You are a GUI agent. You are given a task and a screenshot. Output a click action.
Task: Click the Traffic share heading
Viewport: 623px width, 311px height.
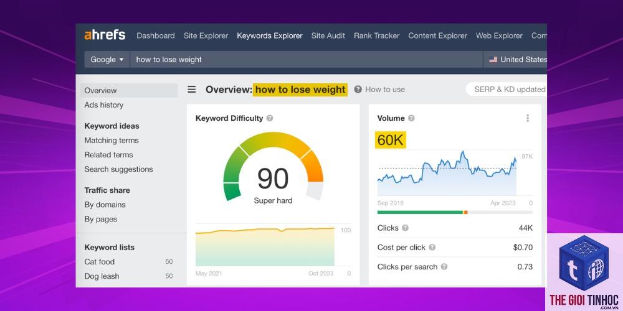point(107,190)
